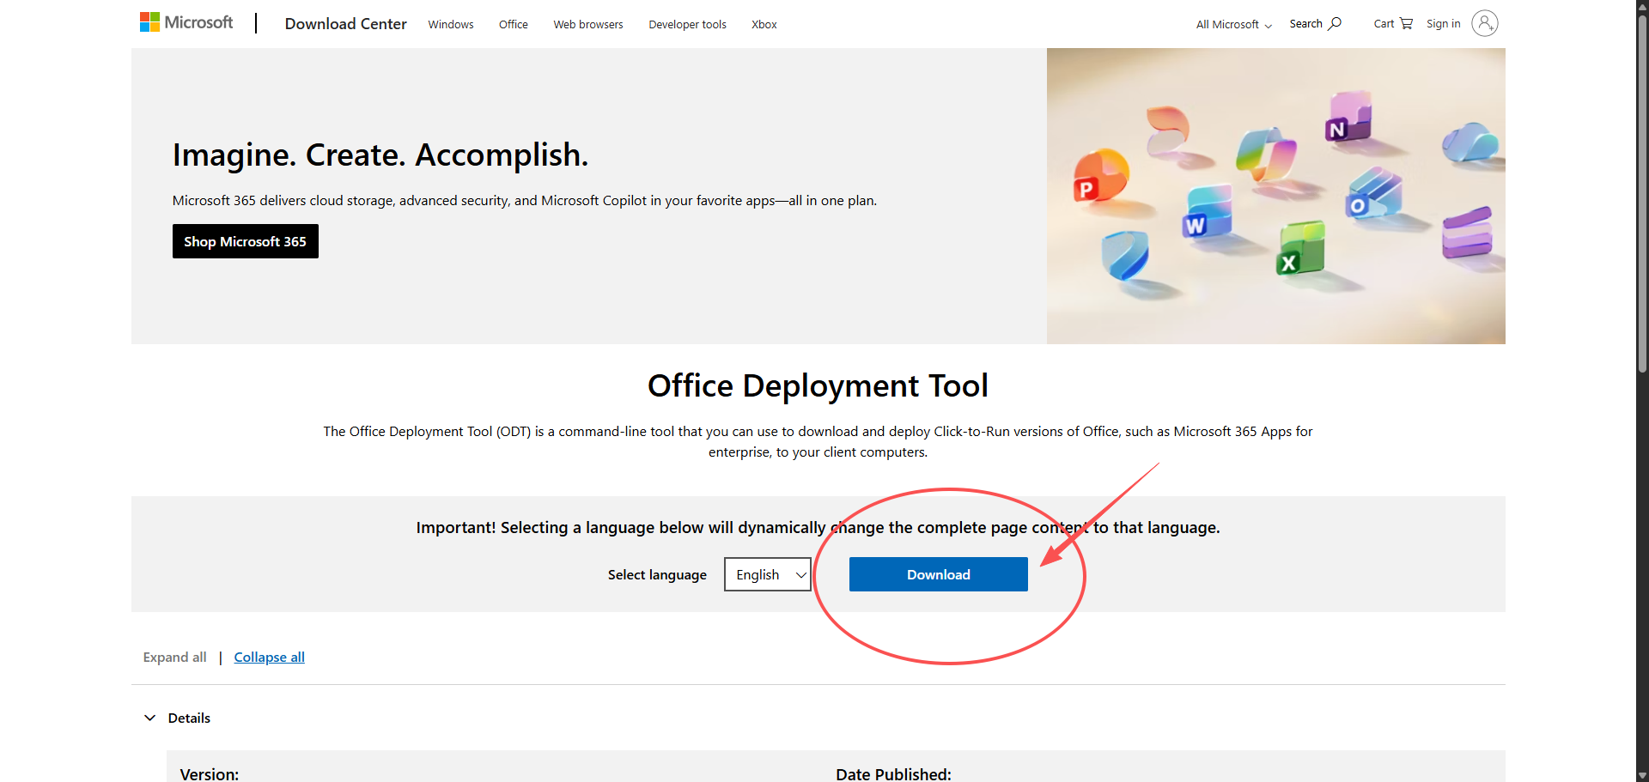Click the Expand all link
Viewport: 1649px width, 782px height.
tap(175, 658)
